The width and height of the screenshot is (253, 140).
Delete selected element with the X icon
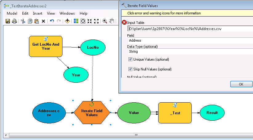(x=43, y=21)
